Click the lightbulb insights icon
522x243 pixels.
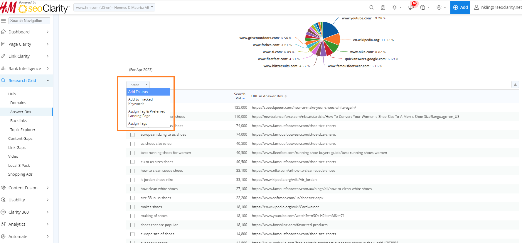(395, 7)
